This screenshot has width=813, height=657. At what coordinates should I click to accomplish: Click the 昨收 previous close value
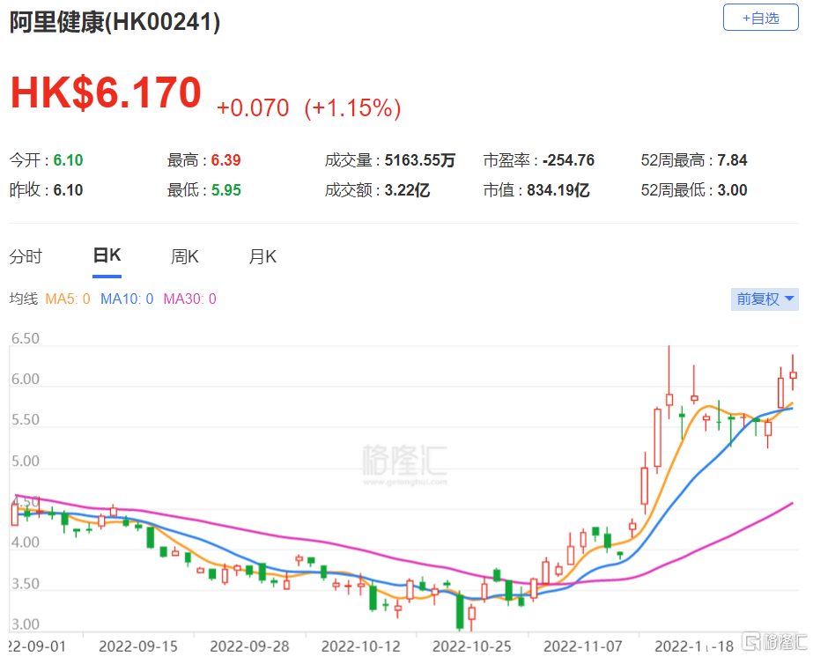[68, 190]
